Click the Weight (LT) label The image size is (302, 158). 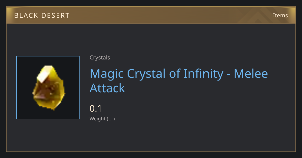tap(102, 119)
